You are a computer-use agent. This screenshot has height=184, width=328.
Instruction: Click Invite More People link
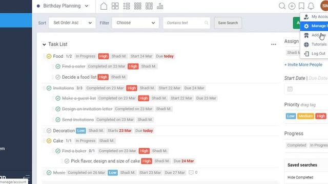tap(303, 65)
